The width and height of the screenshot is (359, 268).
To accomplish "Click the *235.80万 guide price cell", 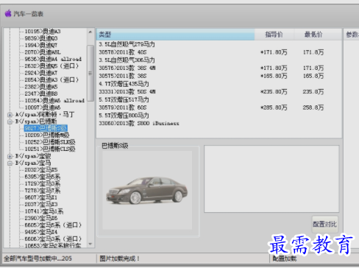I will (274, 92).
